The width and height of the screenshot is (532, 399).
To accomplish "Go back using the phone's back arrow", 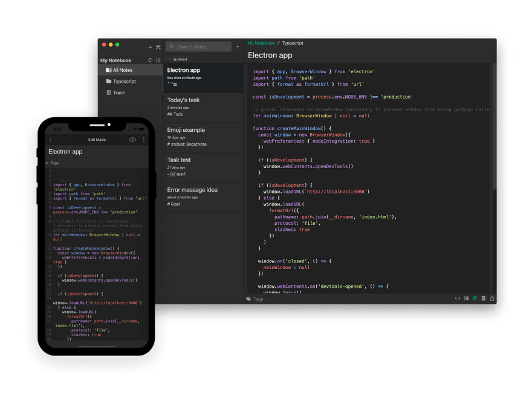I will point(50,140).
